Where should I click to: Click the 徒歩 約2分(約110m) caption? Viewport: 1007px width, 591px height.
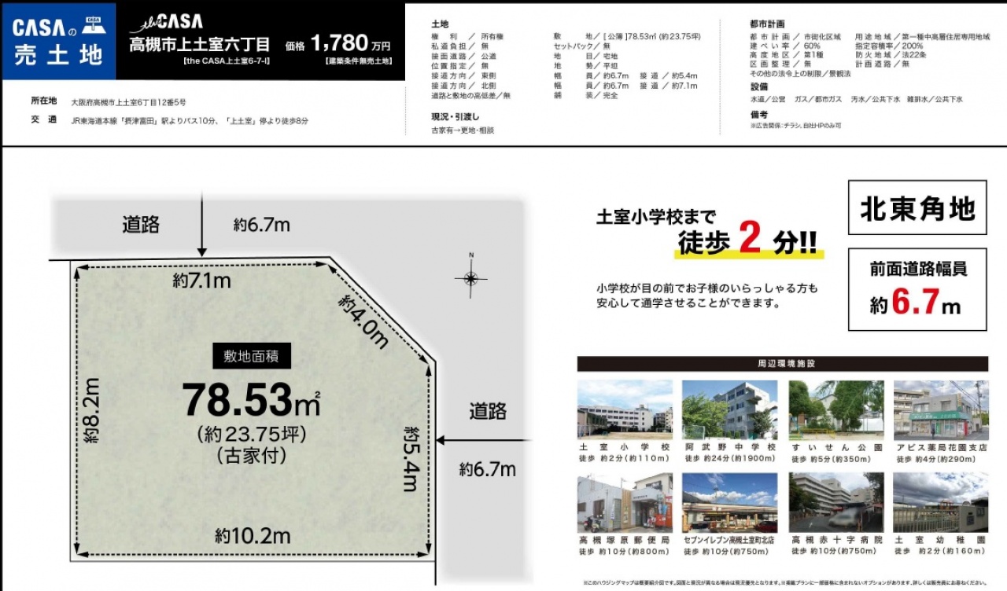tap(624, 458)
